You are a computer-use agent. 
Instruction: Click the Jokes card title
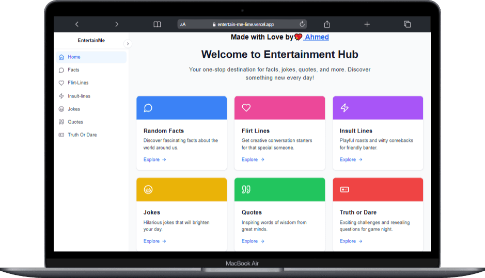[x=151, y=212]
